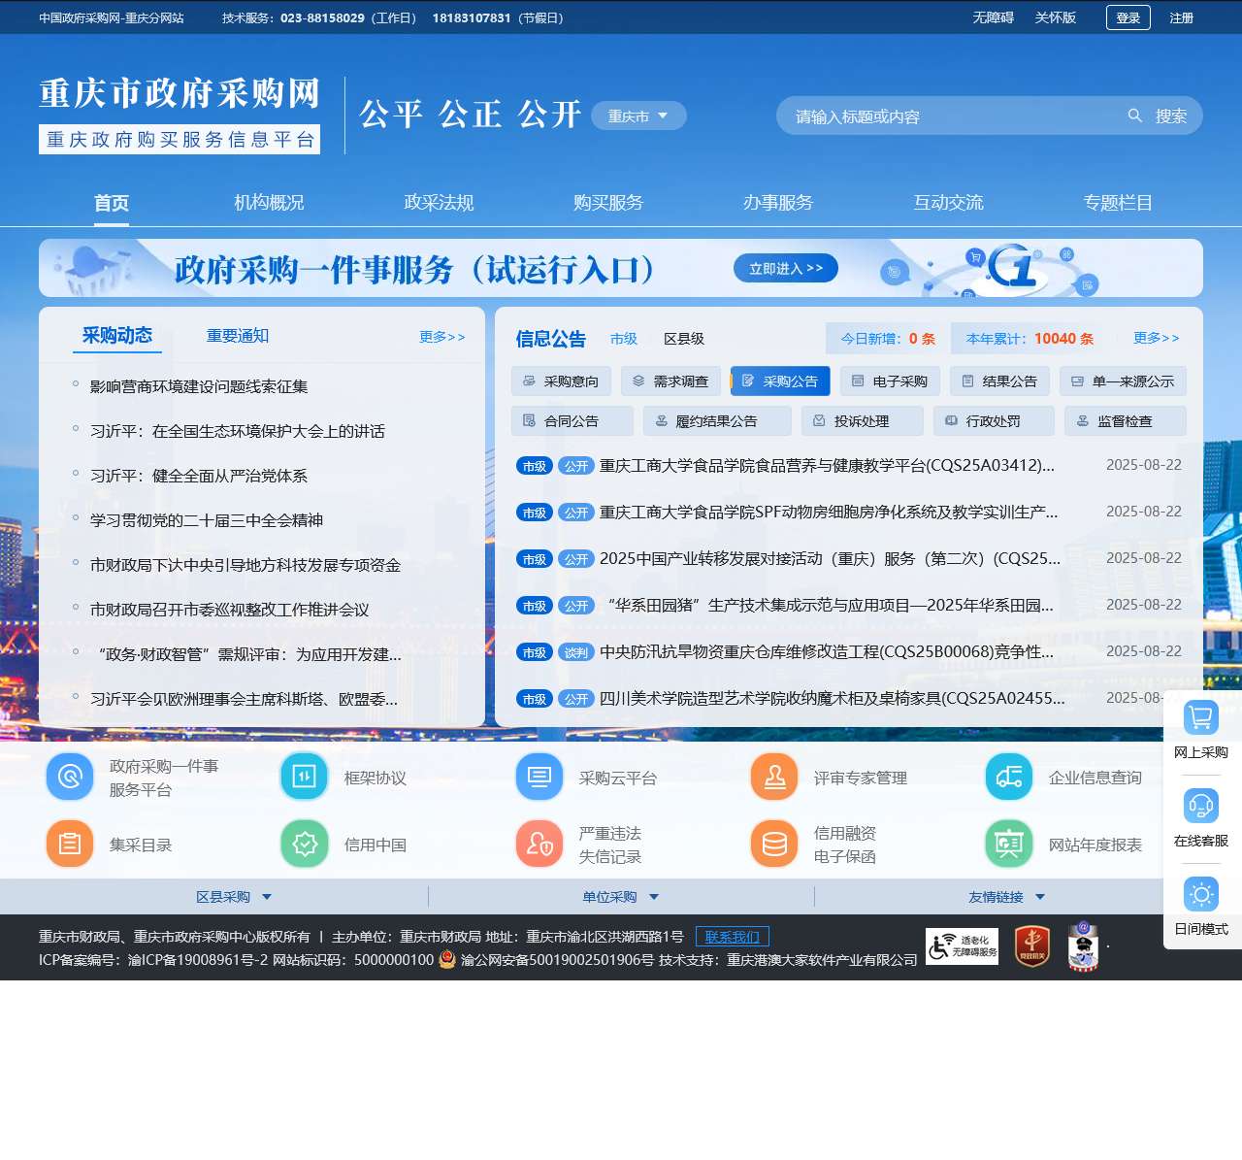1242x1160 pixels.
Task: Open the 严重违法失信记录 icon
Action: pyautogui.click(x=539, y=844)
